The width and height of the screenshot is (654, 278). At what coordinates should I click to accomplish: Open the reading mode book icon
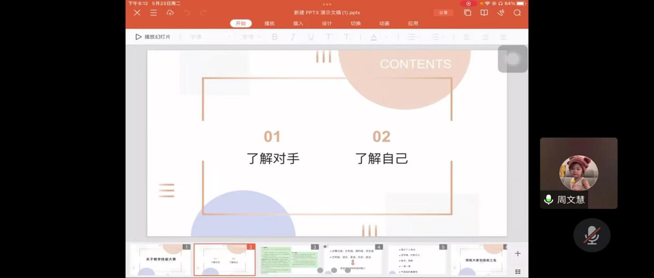click(484, 13)
